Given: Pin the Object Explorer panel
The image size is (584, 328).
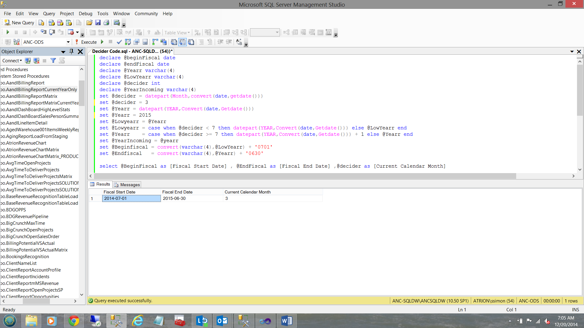Looking at the screenshot, I should pyautogui.click(x=71, y=52).
